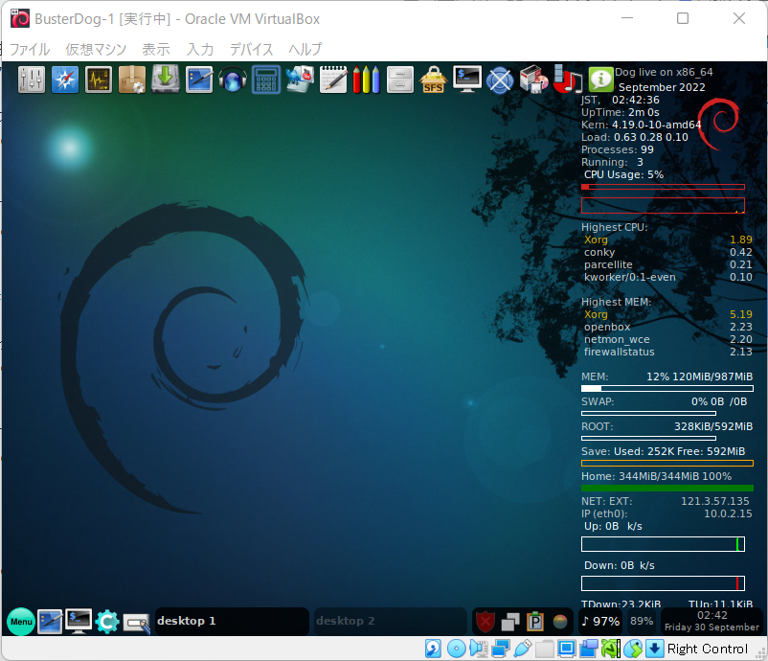Click the VirtualBox mouse integration icon
This screenshot has height=661, width=768.
633,649
